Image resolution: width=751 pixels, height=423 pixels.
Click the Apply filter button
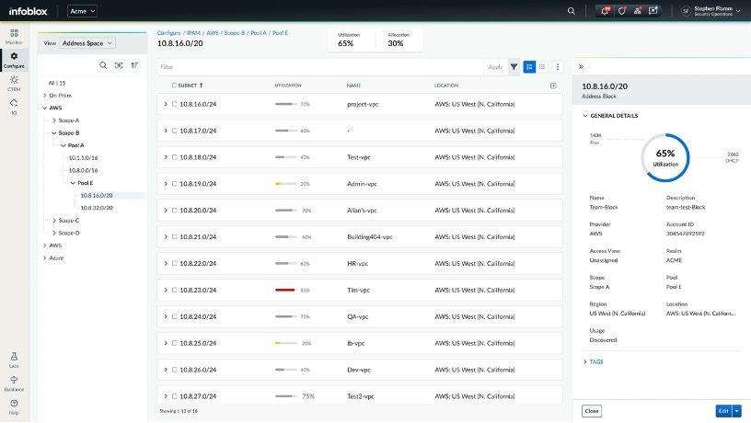coord(495,67)
